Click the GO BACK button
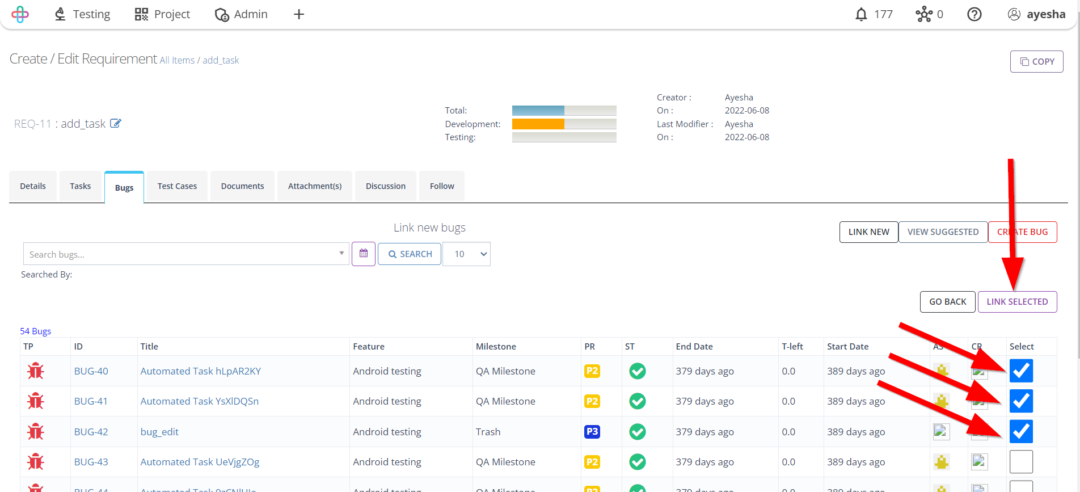 (948, 301)
